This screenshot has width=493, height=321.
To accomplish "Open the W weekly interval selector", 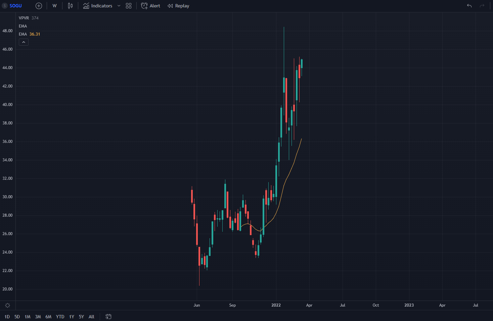I will (x=54, y=6).
